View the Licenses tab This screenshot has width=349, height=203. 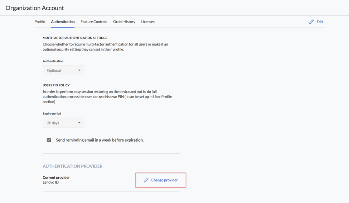coord(148,22)
